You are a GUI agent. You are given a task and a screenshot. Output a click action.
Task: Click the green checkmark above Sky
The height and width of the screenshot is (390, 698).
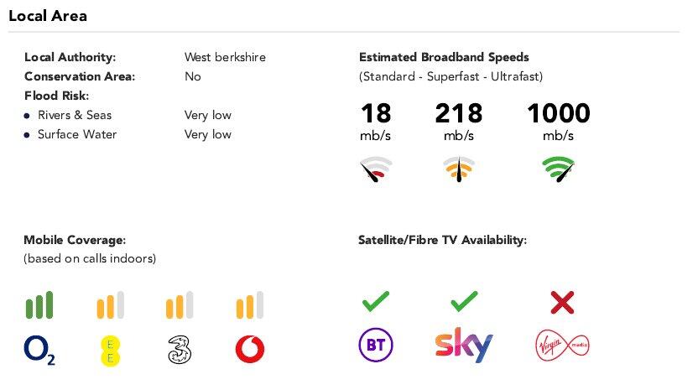pos(464,299)
